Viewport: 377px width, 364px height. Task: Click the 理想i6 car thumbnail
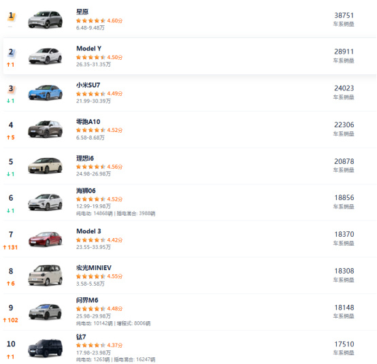(x=45, y=165)
